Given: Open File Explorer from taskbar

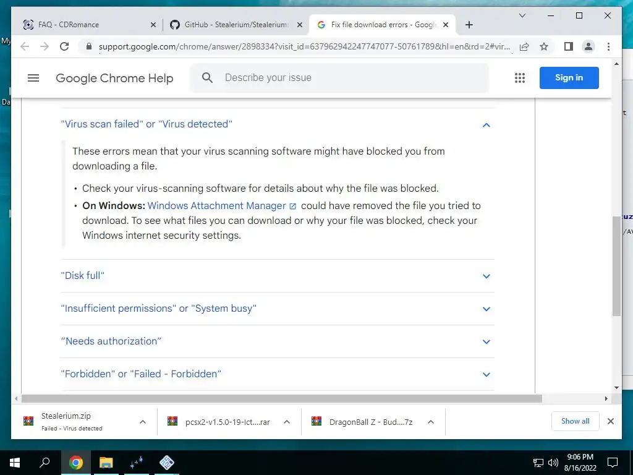Looking at the screenshot, I should (x=106, y=463).
